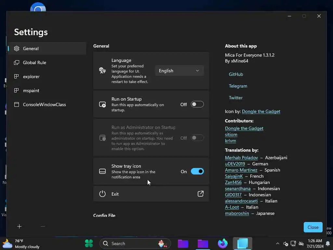Open the notification bell icon
The width and height of the screenshot is (333, 250).
(328, 243)
